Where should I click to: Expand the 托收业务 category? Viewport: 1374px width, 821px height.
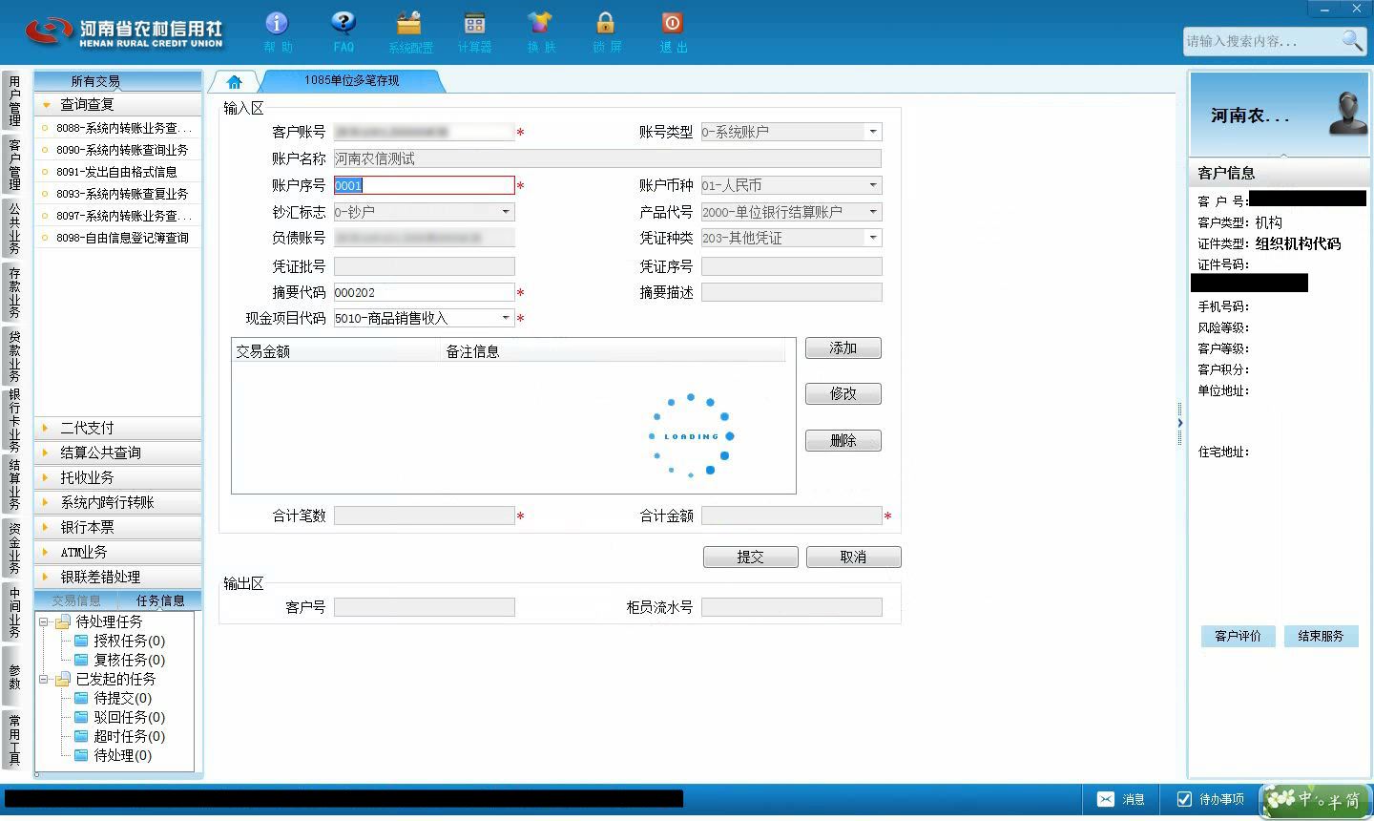click(118, 477)
